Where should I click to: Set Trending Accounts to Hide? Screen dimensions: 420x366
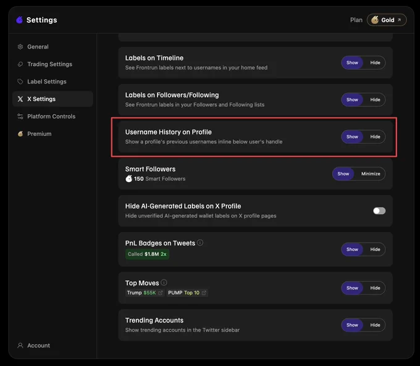click(x=375, y=325)
